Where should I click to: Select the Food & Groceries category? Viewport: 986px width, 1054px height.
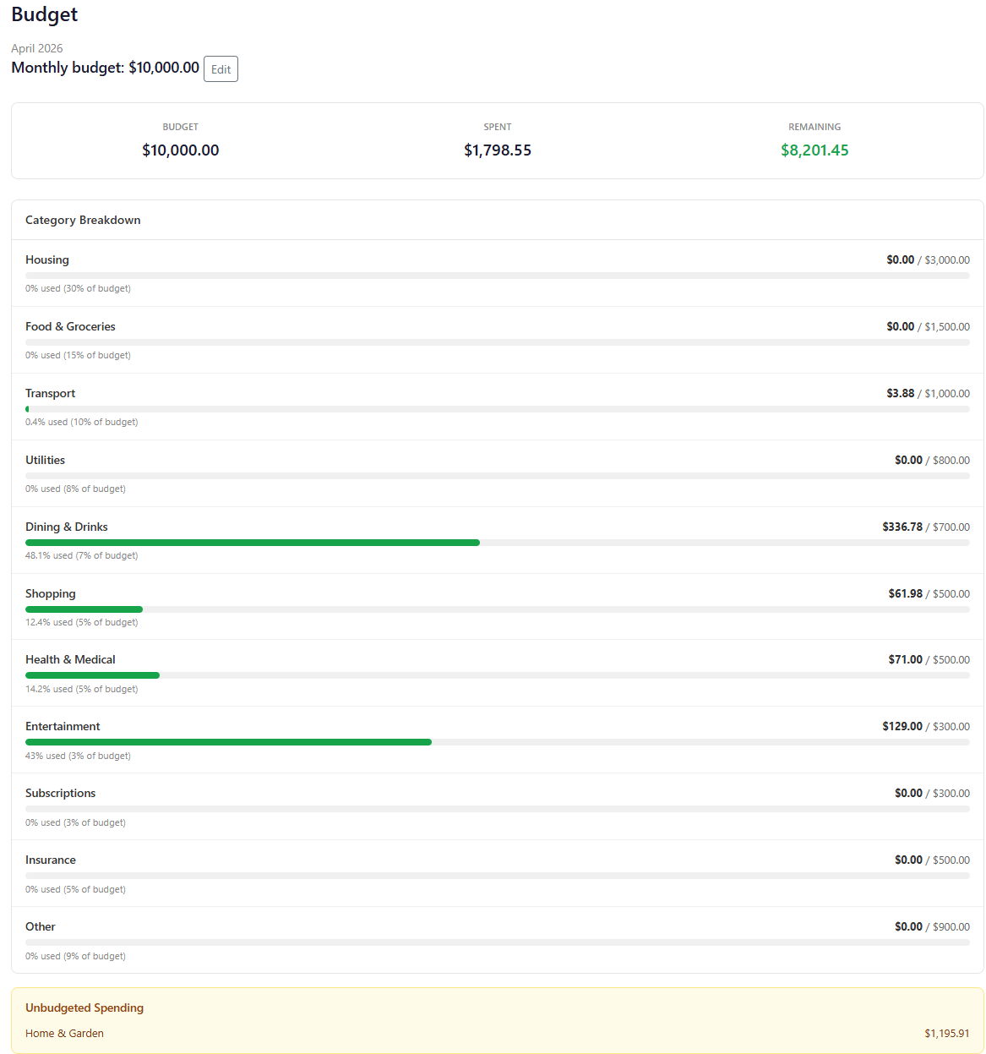pyautogui.click(x=70, y=326)
